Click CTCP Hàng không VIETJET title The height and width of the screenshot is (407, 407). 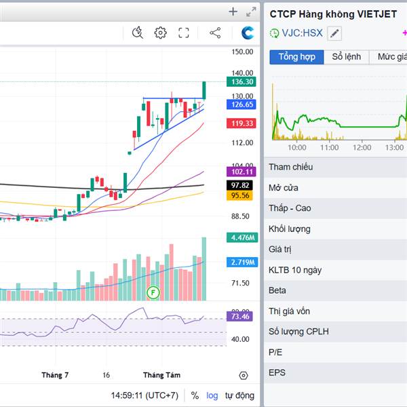tap(333, 14)
